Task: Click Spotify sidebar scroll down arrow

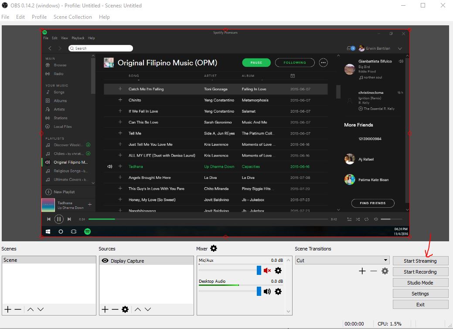Action: pos(93,183)
